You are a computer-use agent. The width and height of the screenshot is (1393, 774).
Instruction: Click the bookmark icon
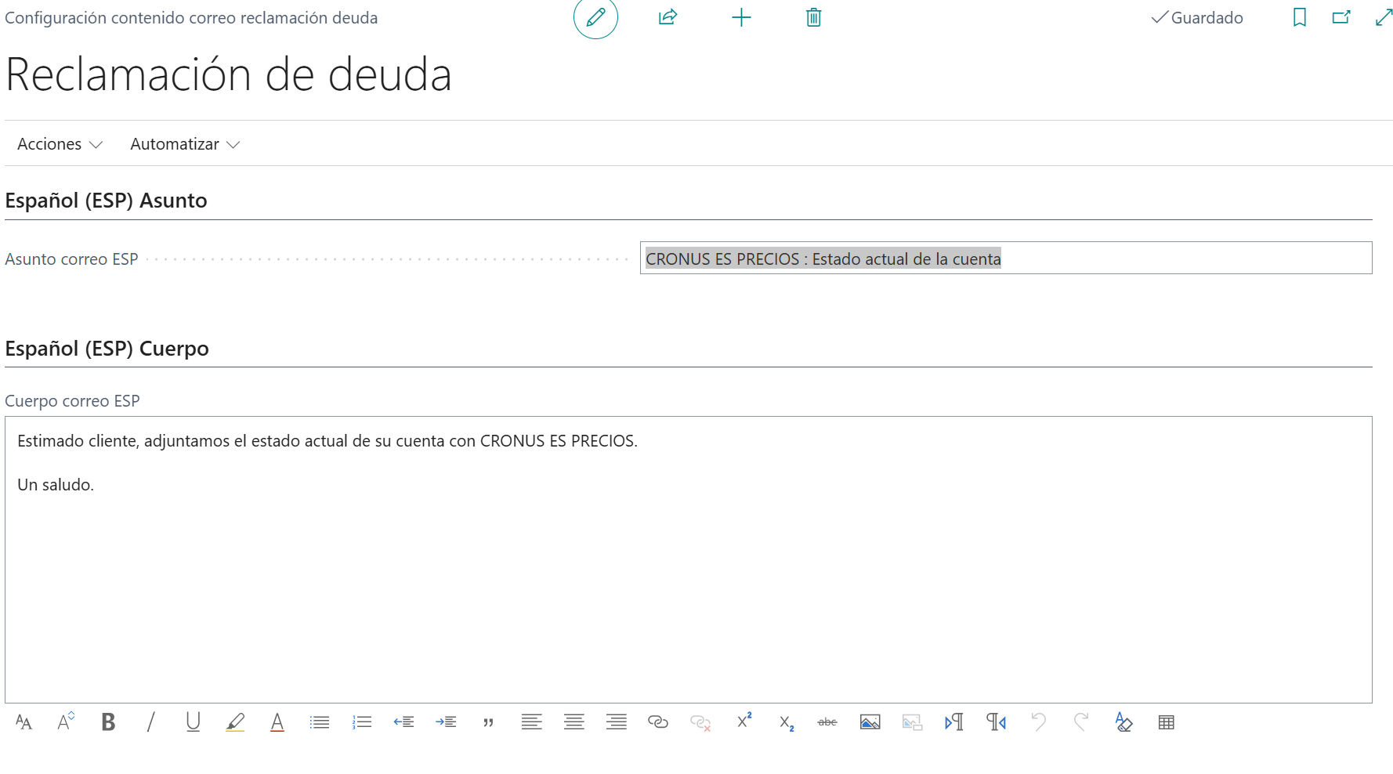click(1300, 17)
